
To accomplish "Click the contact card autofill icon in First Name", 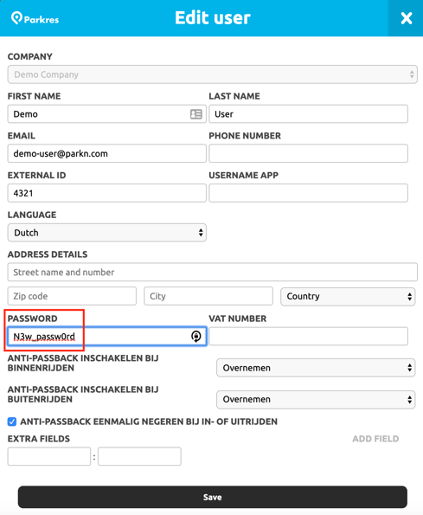I will tap(195, 114).
